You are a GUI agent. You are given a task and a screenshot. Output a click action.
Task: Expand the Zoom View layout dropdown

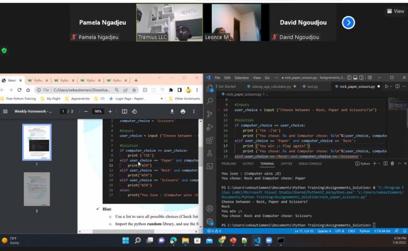point(396,11)
